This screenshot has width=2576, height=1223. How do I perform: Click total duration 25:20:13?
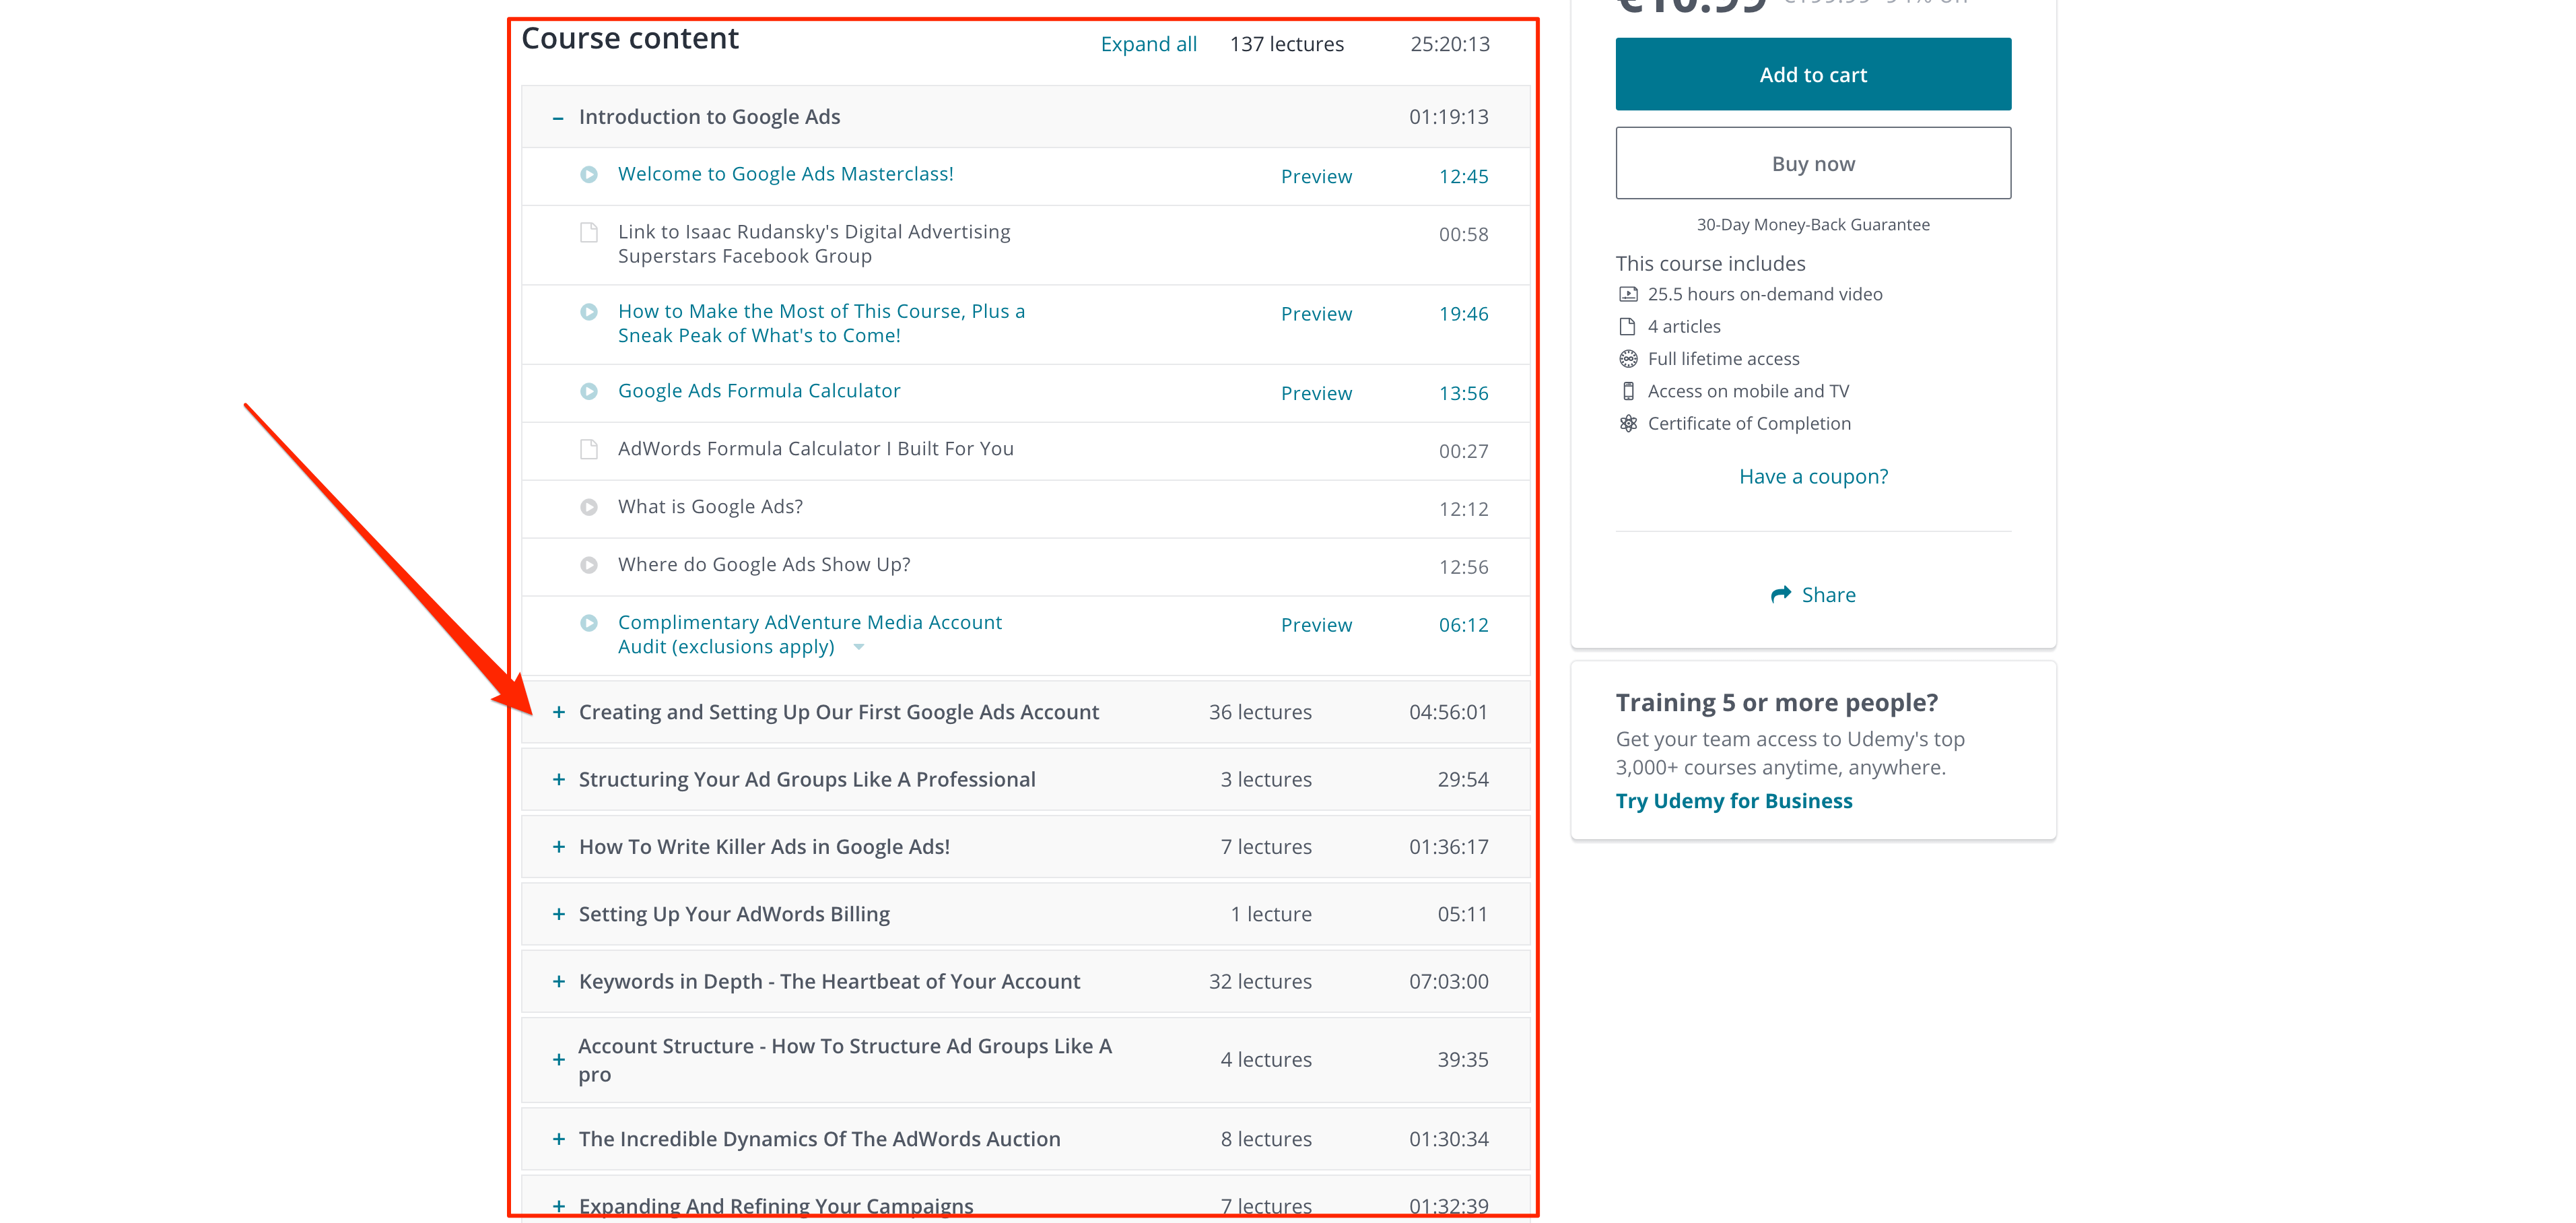click(x=1449, y=44)
